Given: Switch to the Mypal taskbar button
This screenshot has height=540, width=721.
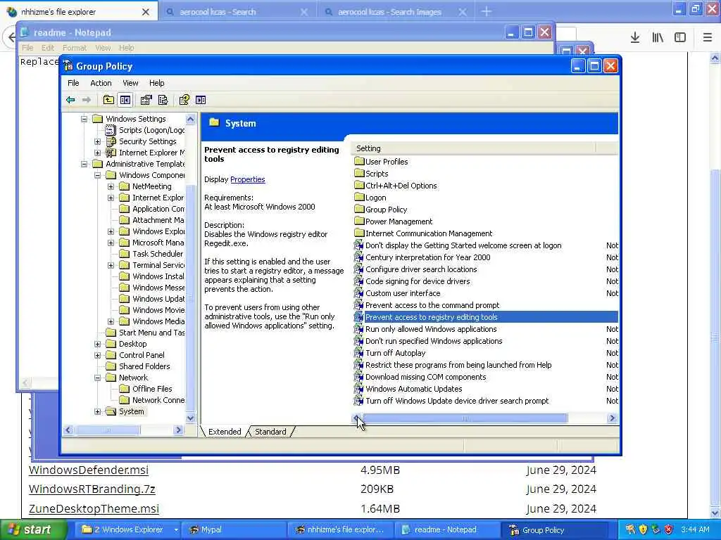Looking at the screenshot, I should point(232,529).
